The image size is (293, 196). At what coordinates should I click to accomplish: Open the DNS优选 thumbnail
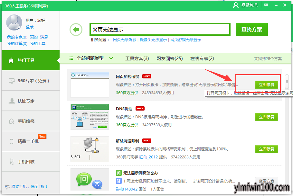pos(90,117)
